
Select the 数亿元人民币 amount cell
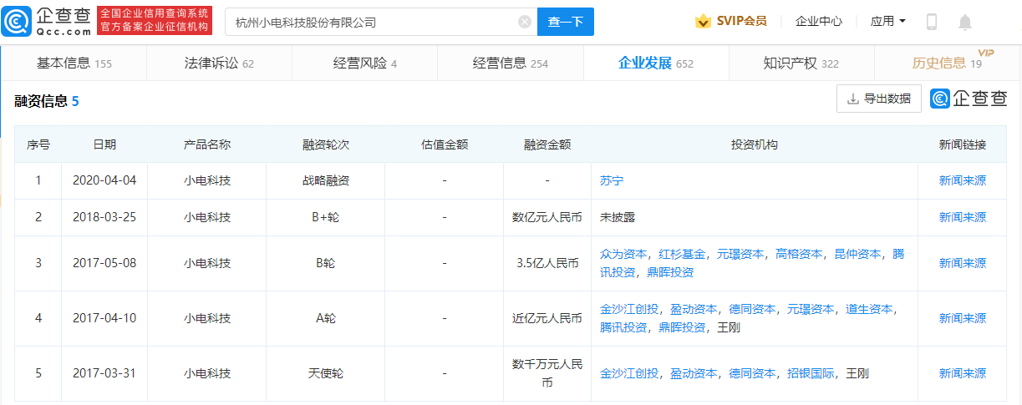coord(547,217)
